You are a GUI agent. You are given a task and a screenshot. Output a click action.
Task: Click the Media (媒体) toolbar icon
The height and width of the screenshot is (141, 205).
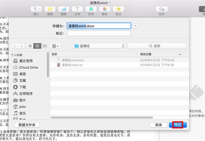105,9
